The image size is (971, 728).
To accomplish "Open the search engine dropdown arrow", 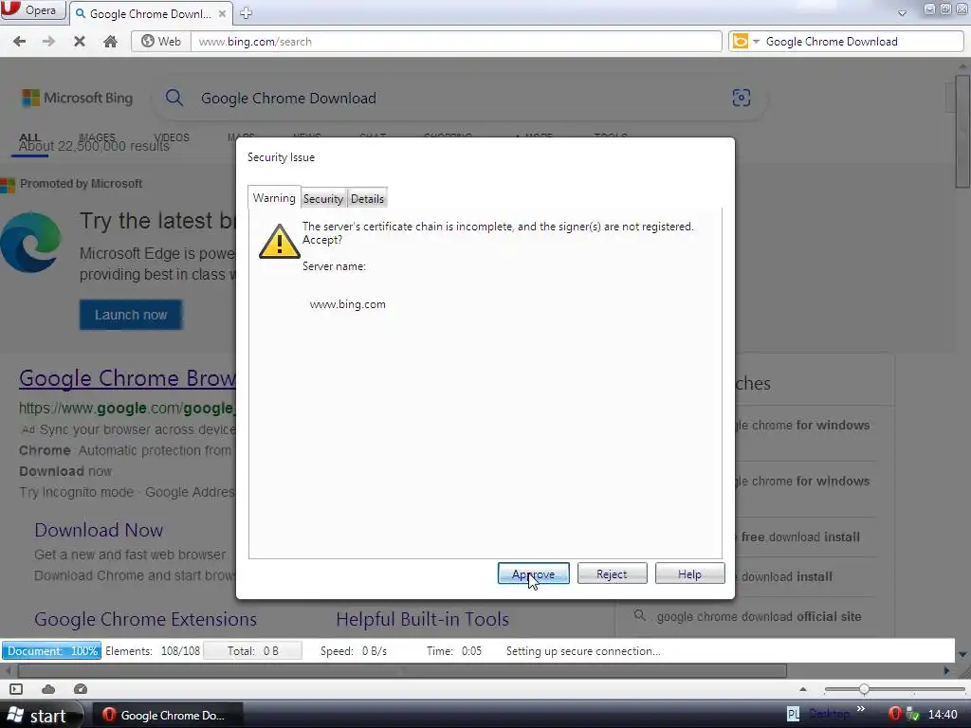I will click(x=756, y=42).
